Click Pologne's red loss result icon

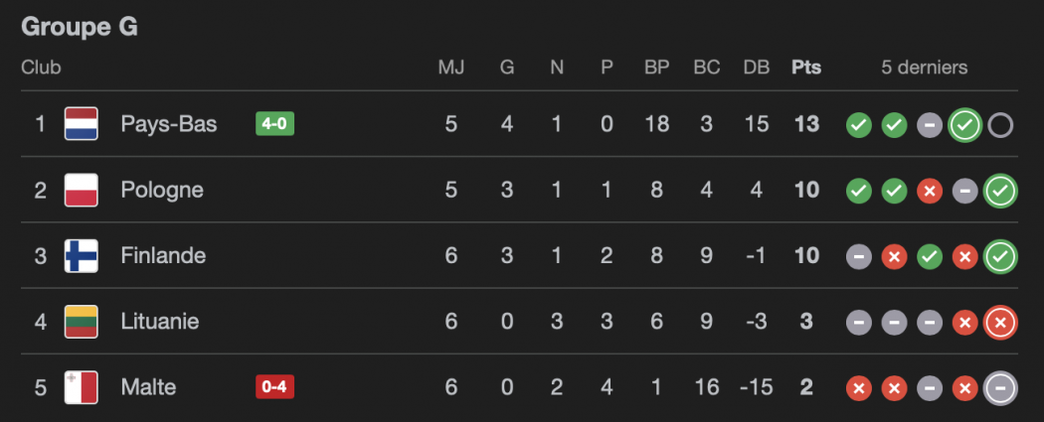pyautogui.click(x=930, y=191)
